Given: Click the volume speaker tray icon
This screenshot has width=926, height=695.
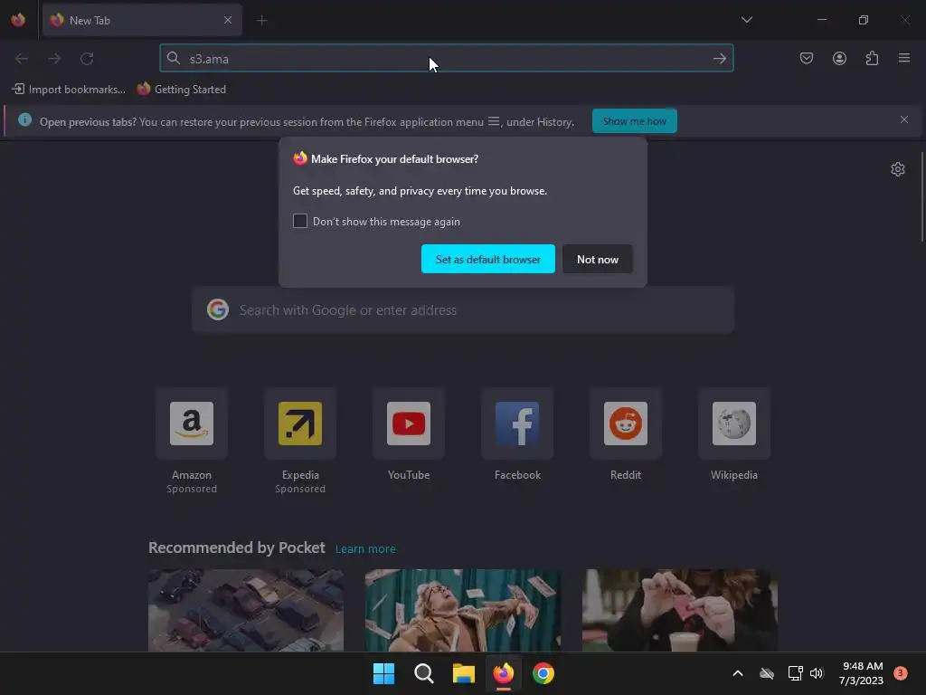Looking at the screenshot, I should (x=817, y=673).
